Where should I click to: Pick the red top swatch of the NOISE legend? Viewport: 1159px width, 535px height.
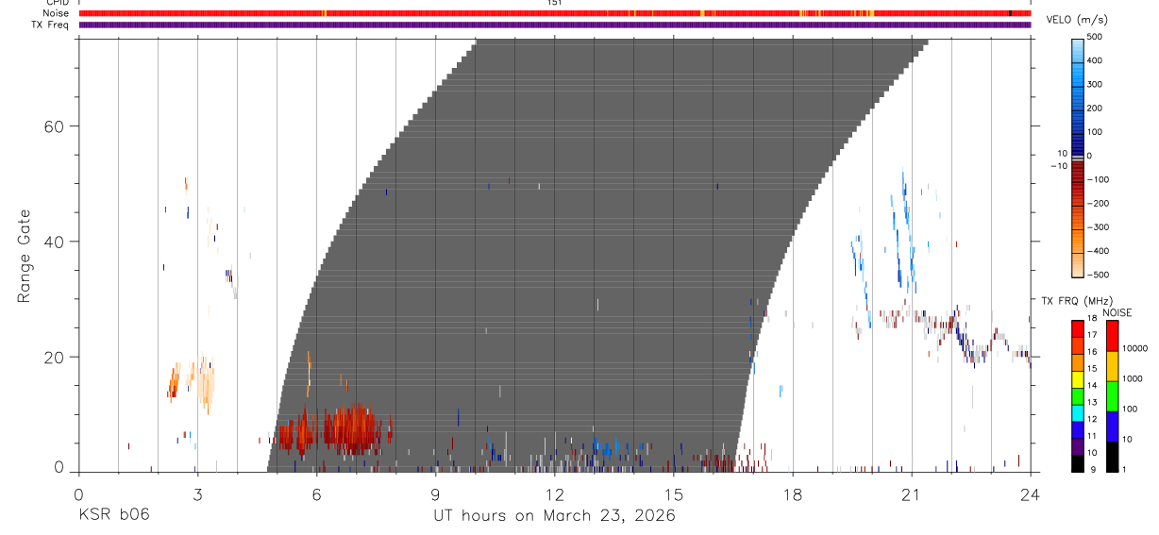[1112, 336]
